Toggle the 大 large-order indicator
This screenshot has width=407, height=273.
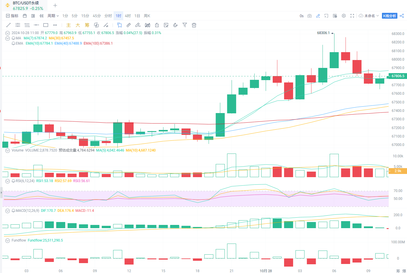(x=78, y=25)
